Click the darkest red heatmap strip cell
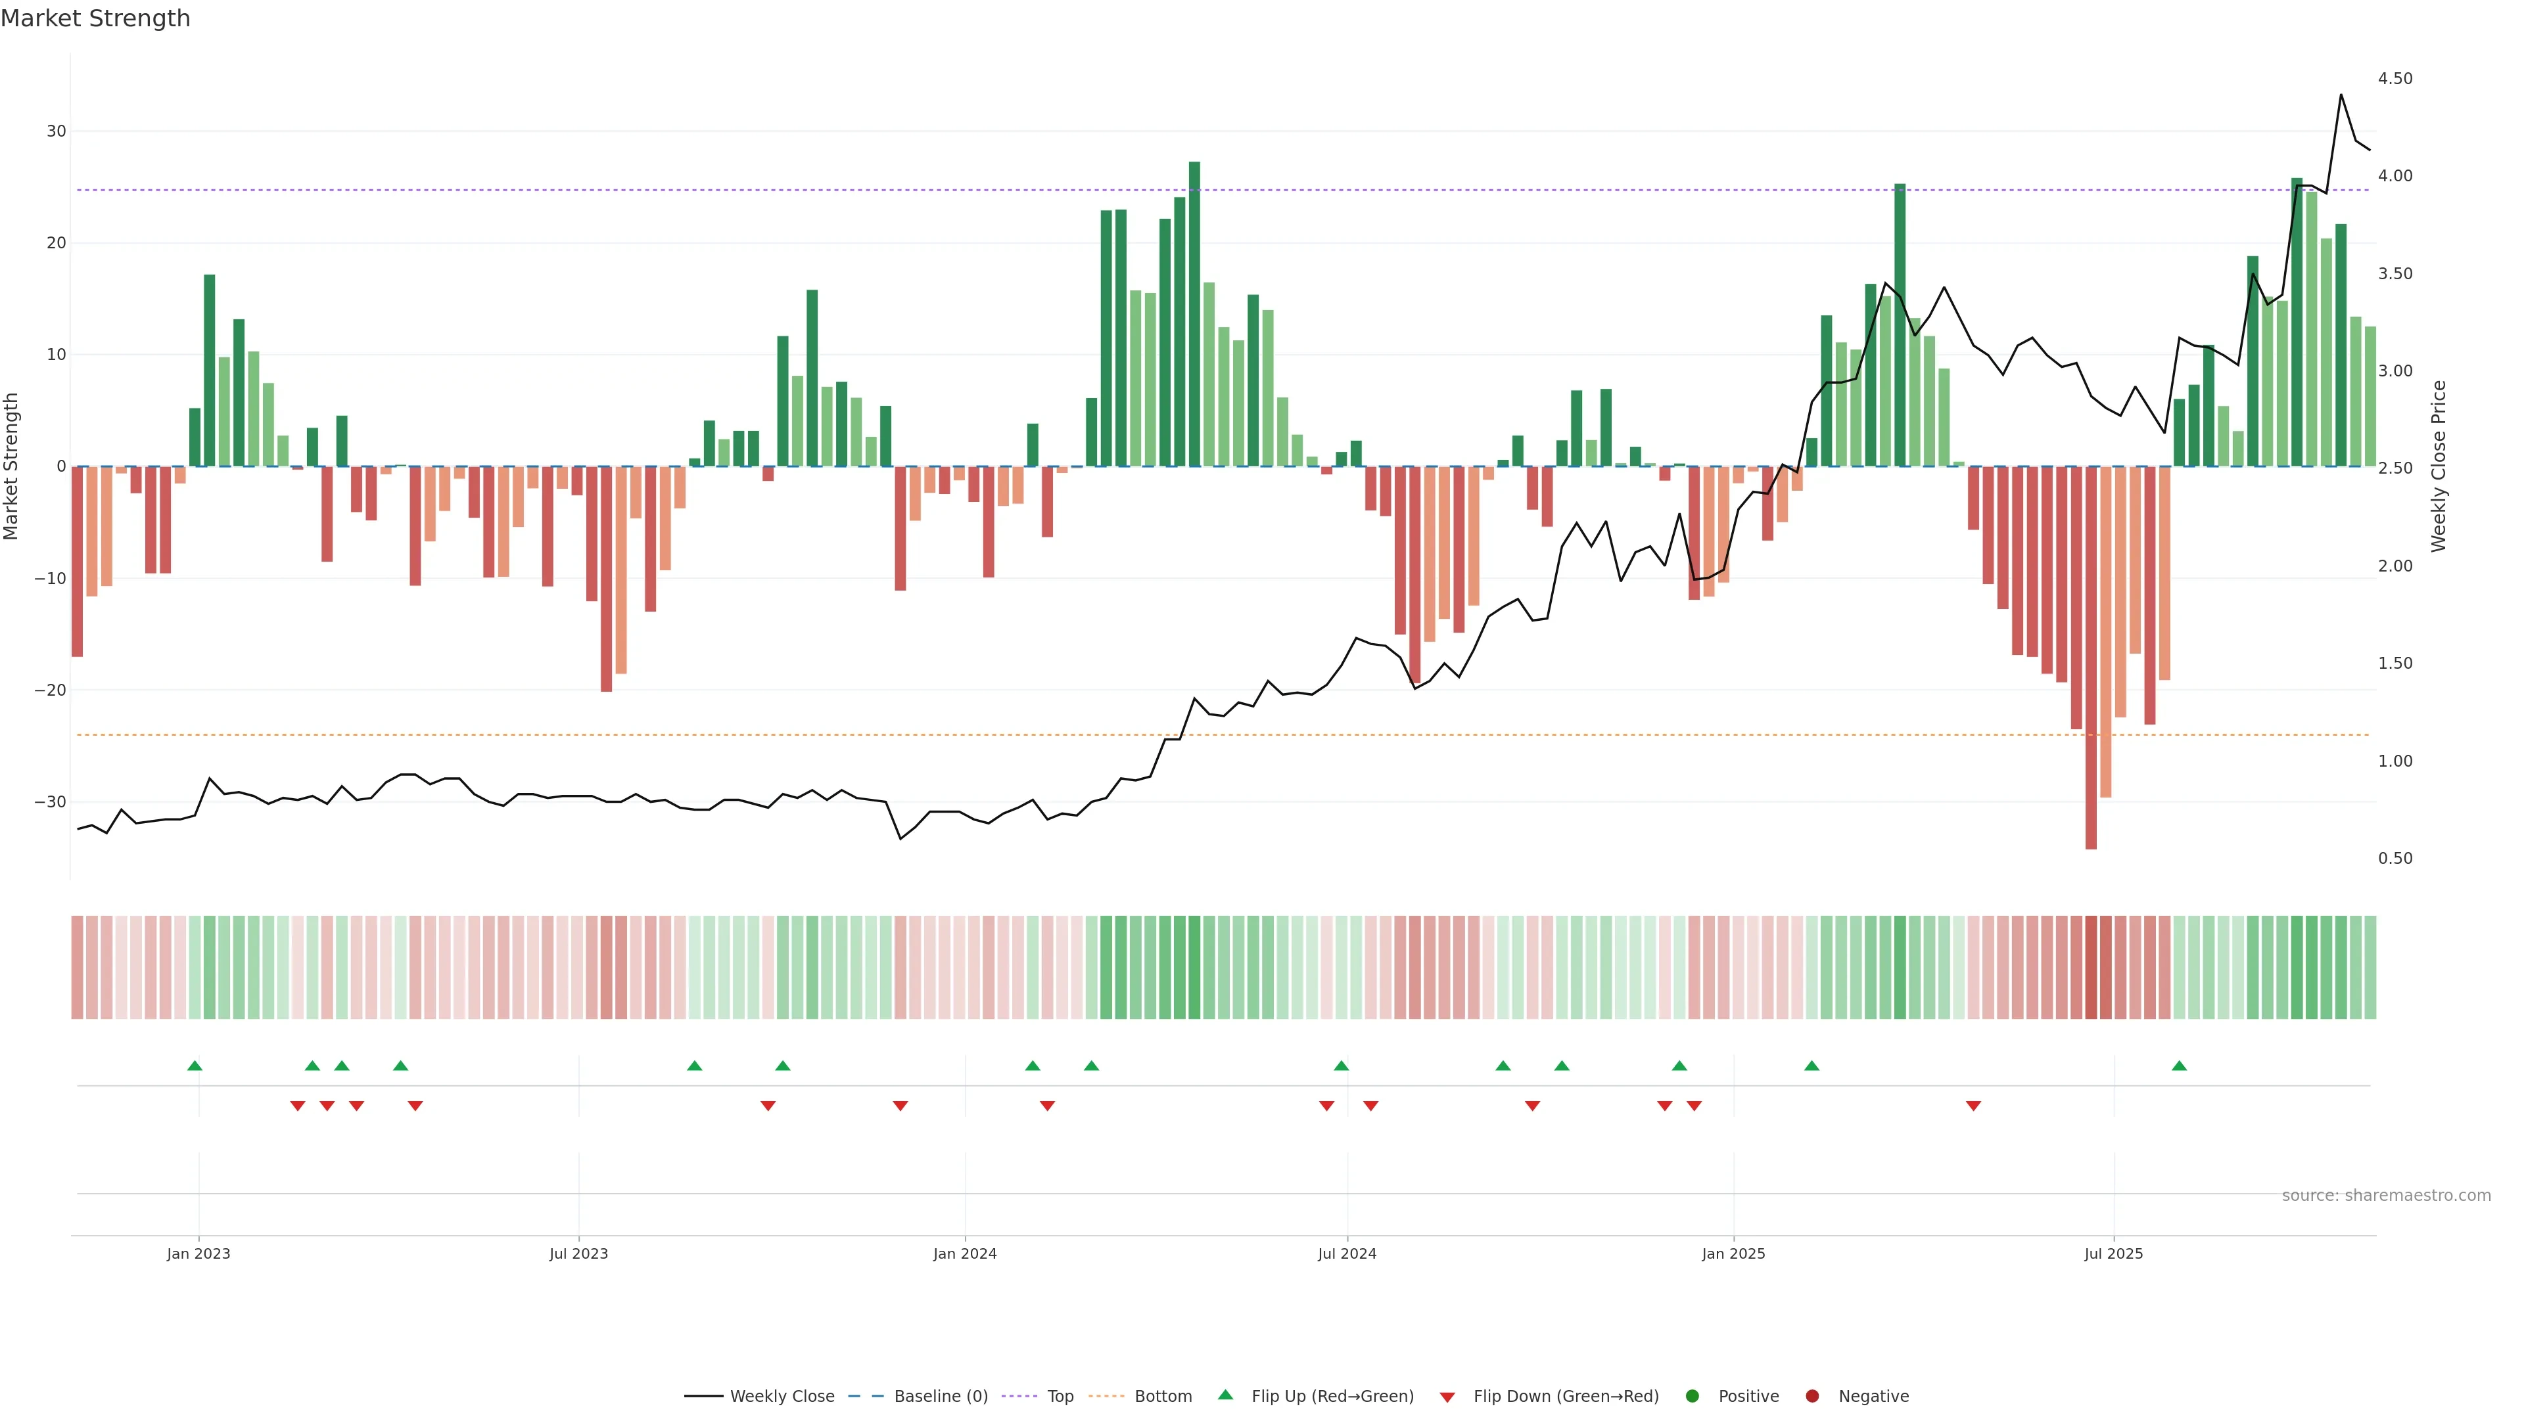This screenshot has width=2524, height=1419. 2091,966
